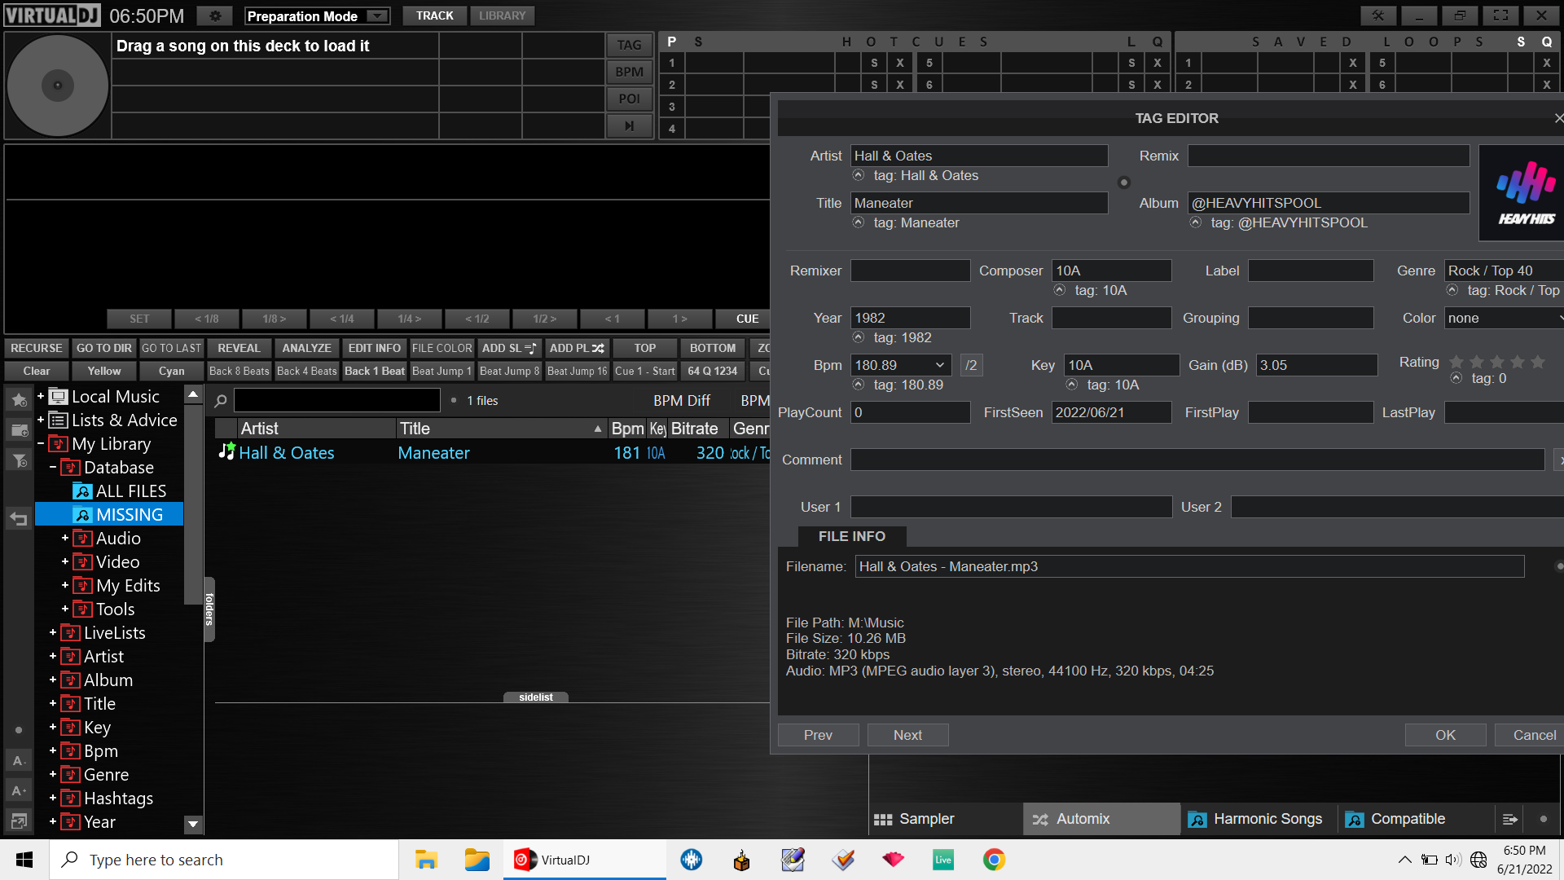Open Ableton Live from the taskbar
This screenshot has height=880, width=1564.
943,860
